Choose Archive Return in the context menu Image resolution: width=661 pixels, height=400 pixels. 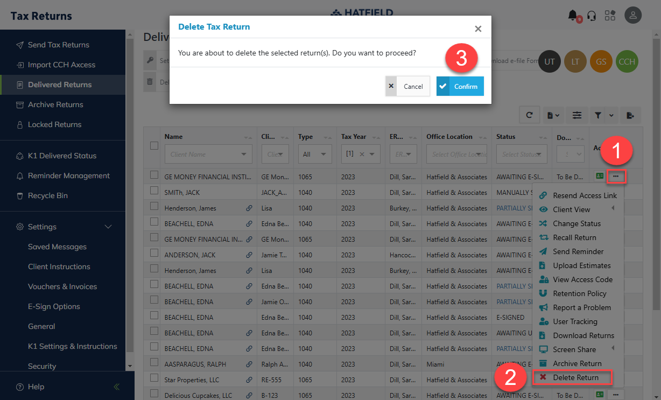click(x=577, y=363)
